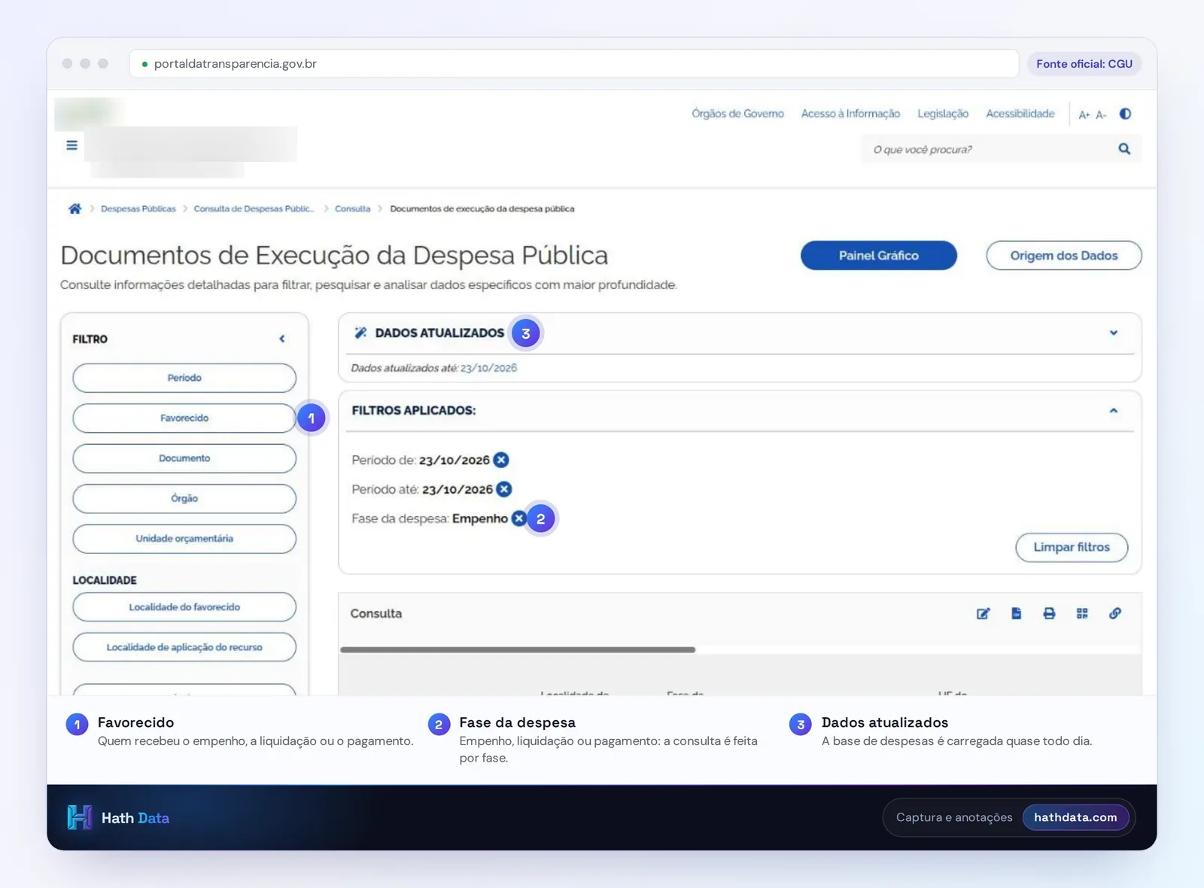Screen dimensions: 1204x888
Task: Open Localidade do favorecido filter
Action: (184, 607)
